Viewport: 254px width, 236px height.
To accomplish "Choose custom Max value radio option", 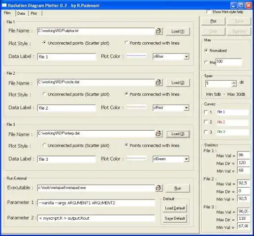I will point(206,62).
